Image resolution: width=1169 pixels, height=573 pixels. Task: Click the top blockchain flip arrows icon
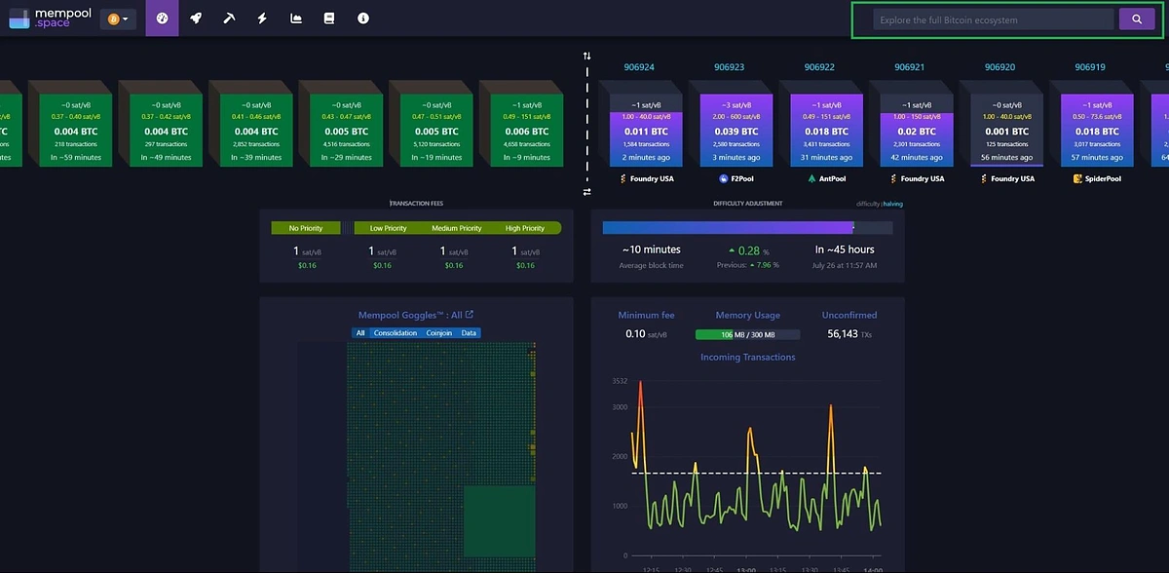click(586, 56)
